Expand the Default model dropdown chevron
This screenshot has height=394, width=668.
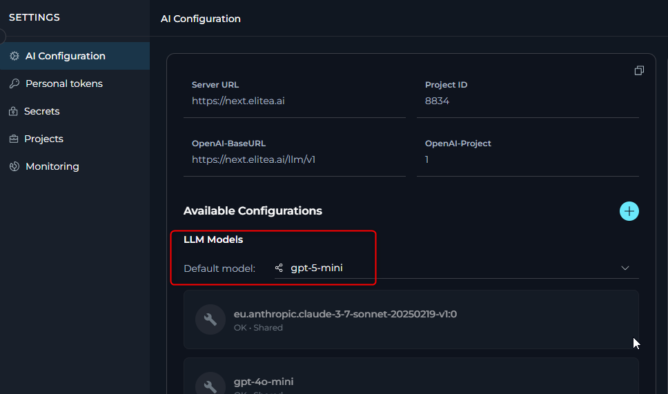point(625,268)
